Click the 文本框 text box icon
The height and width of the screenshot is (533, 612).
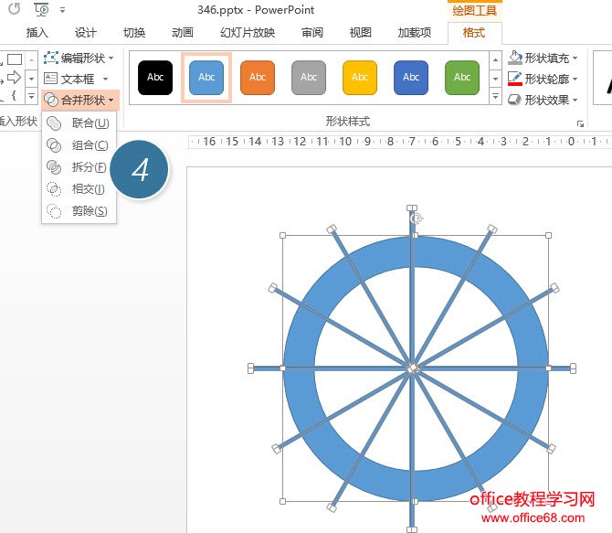pyautogui.click(x=50, y=79)
